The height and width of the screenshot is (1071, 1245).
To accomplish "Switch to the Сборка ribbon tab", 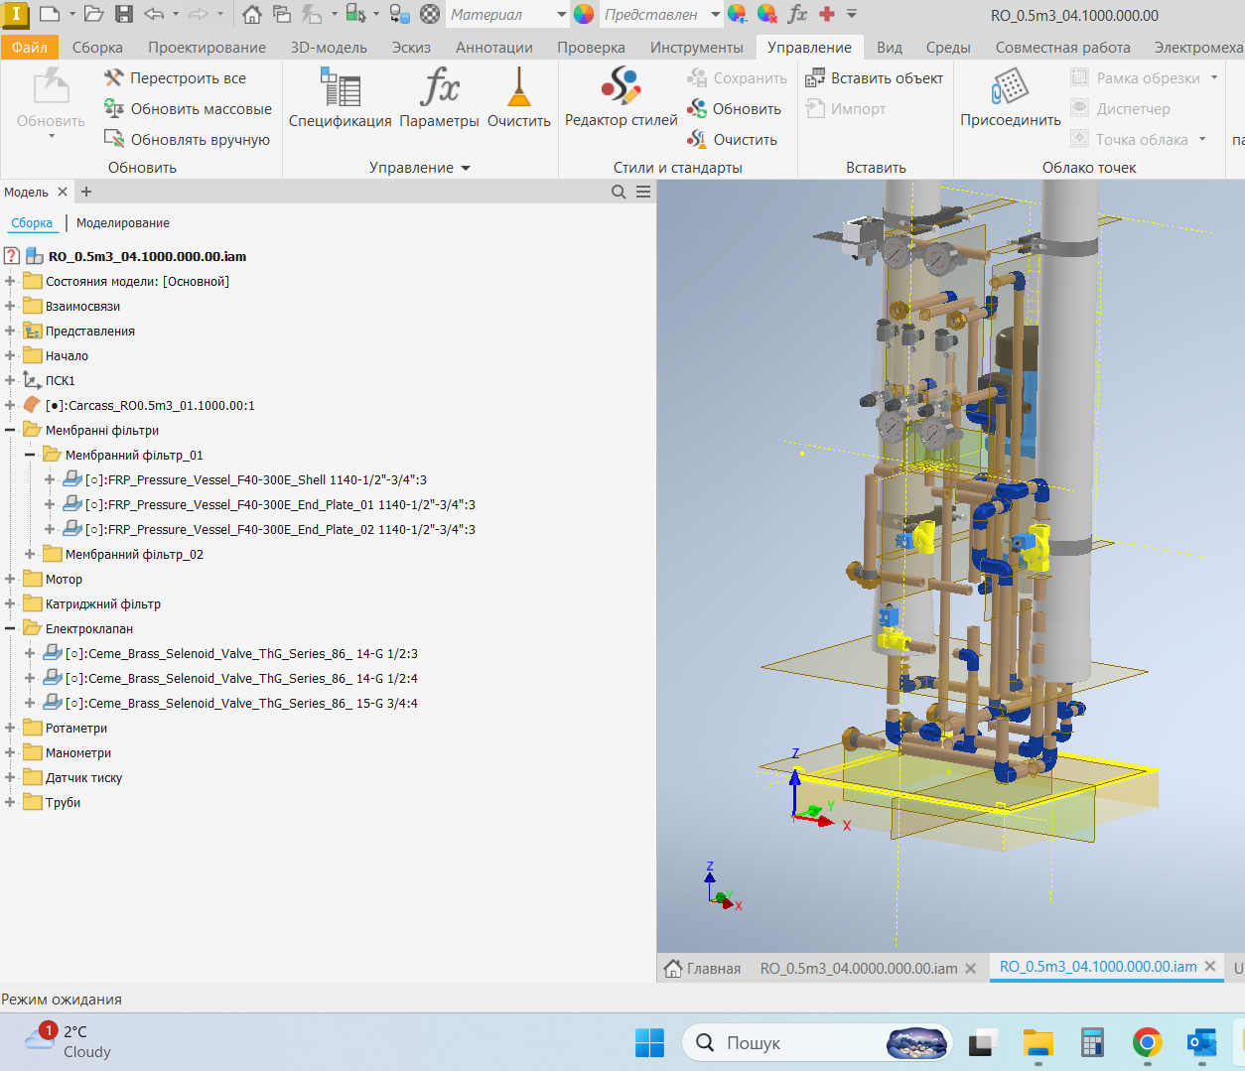I will tap(97, 47).
